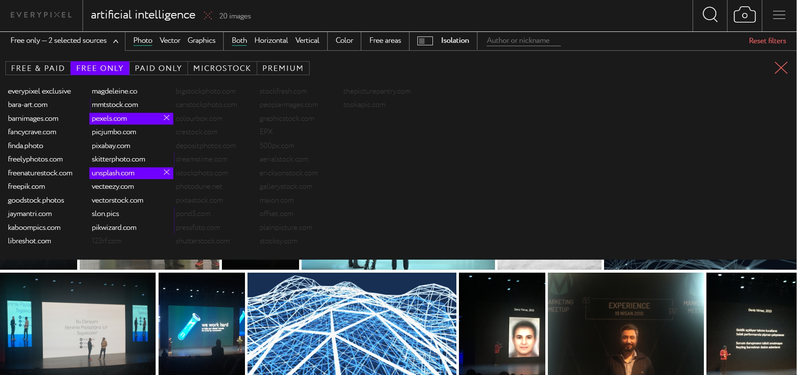This screenshot has height=375, width=797.
Task: Select the Vector type filter
Action: [x=170, y=41]
